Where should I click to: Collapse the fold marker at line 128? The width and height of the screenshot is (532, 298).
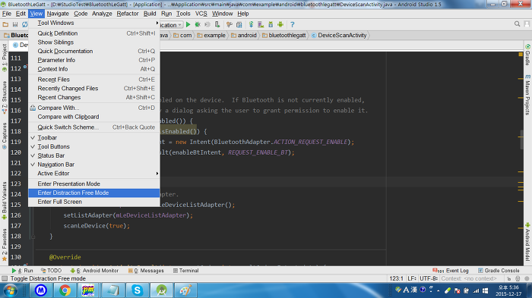tap(33, 237)
